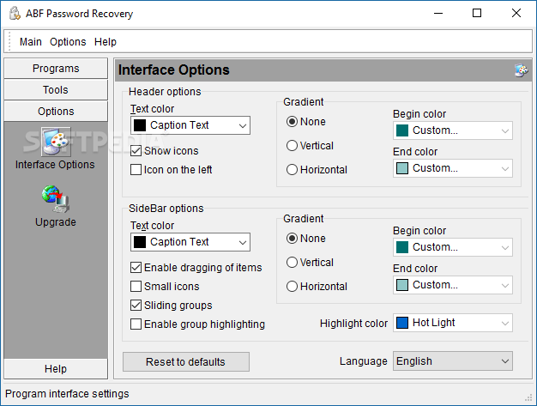Open the Help menu in menu bar
537x406 pixels.
(106, 42)
